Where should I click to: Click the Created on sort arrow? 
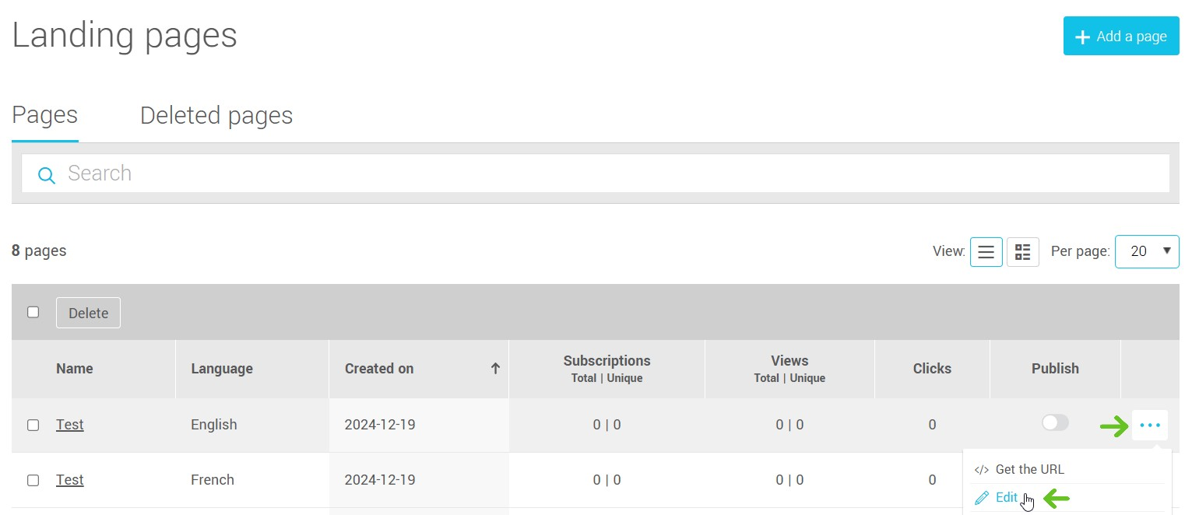pos(494,369)
